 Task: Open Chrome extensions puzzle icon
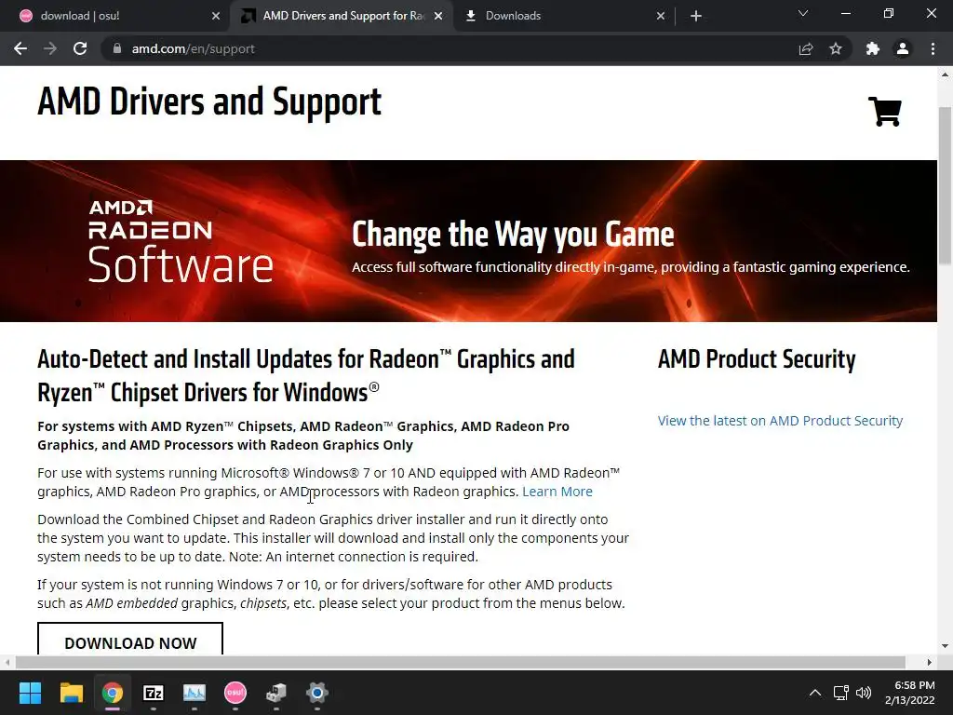(x=873, y=48)
